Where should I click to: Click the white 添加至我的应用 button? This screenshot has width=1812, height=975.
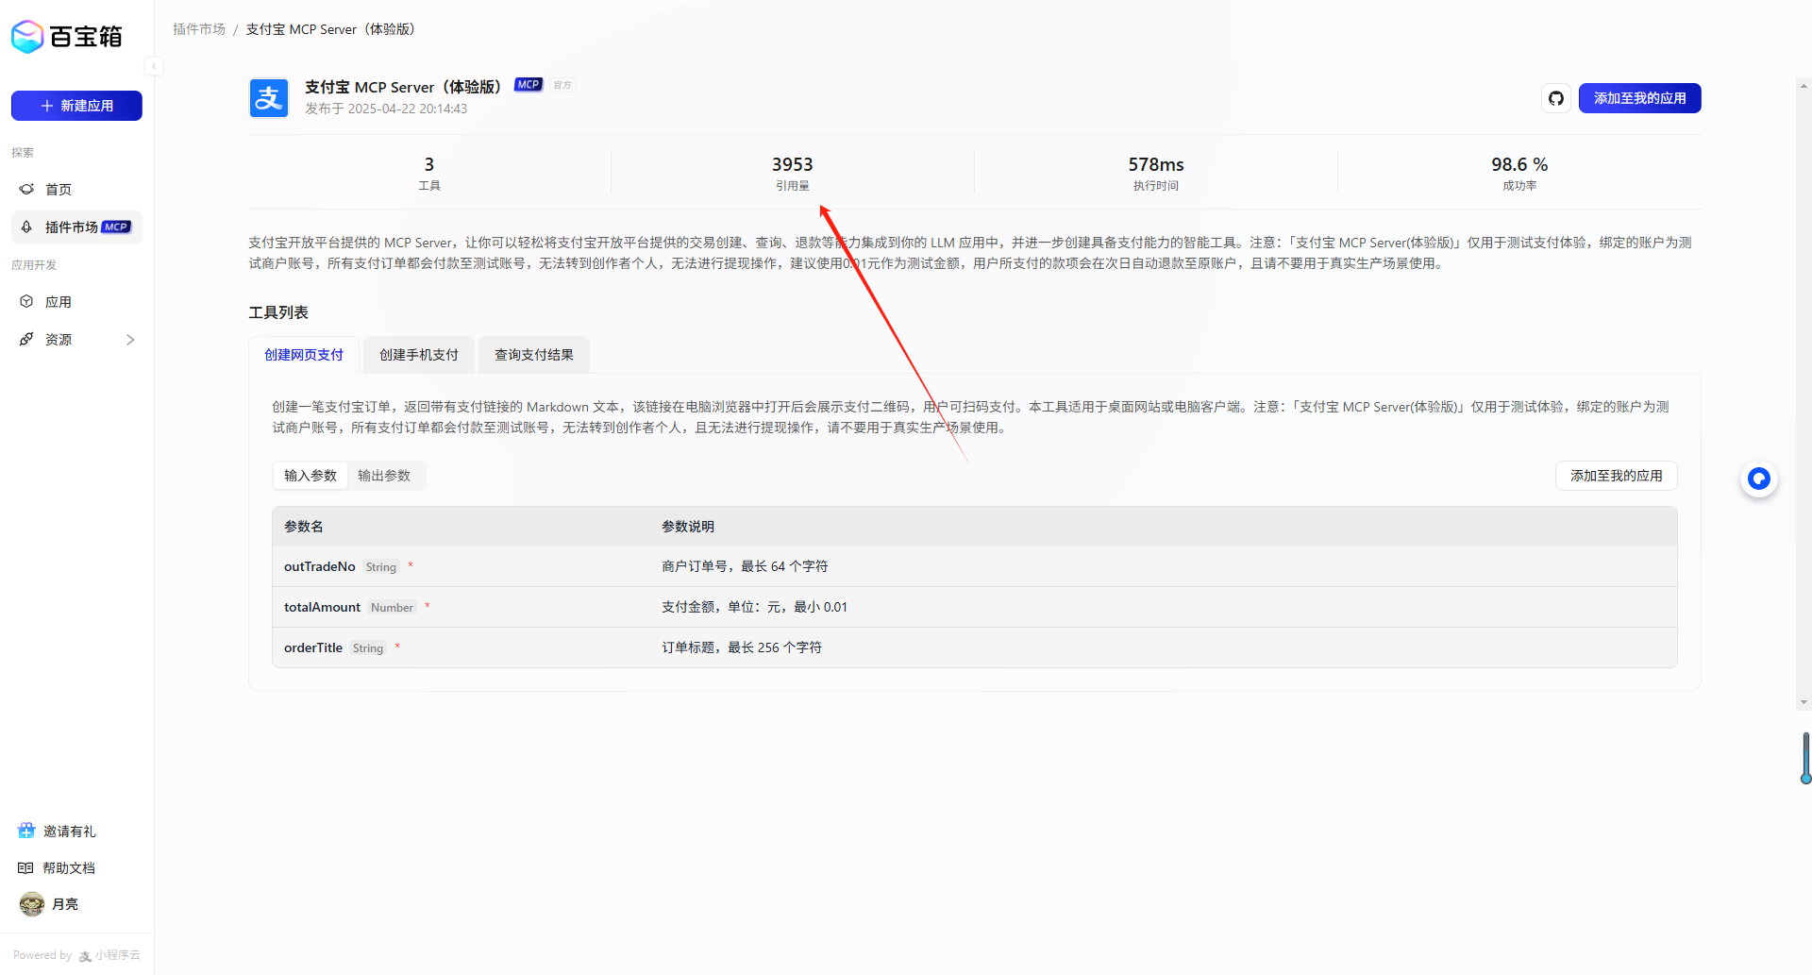click(1617, 476)
